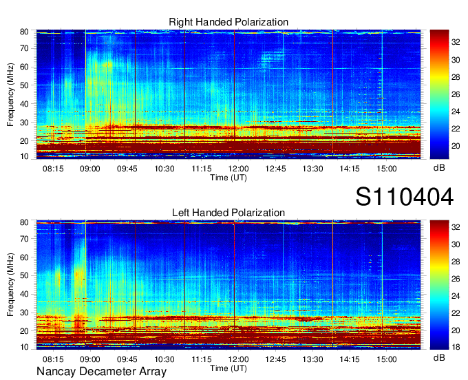468x380 pixels.
Task: Click the 18 value on the bottom color bar
Action: (x=456, y=347)
